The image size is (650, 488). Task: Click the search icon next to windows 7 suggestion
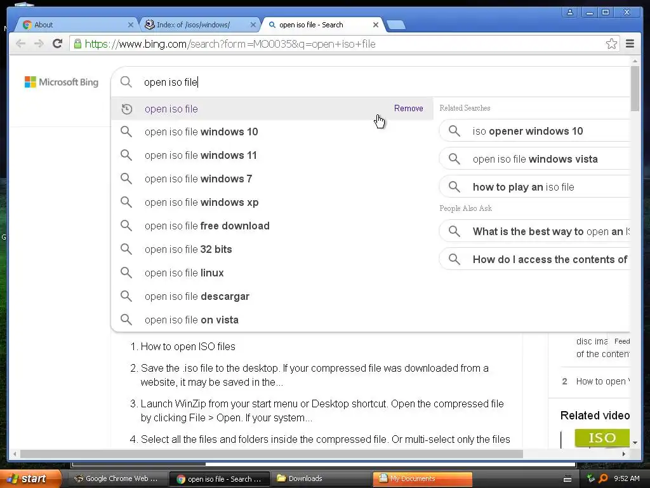point(126,179)
